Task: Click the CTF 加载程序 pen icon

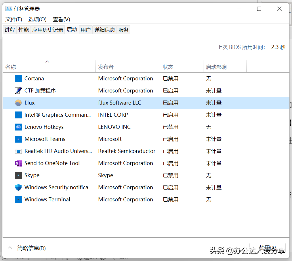Action: pos(18,91)
